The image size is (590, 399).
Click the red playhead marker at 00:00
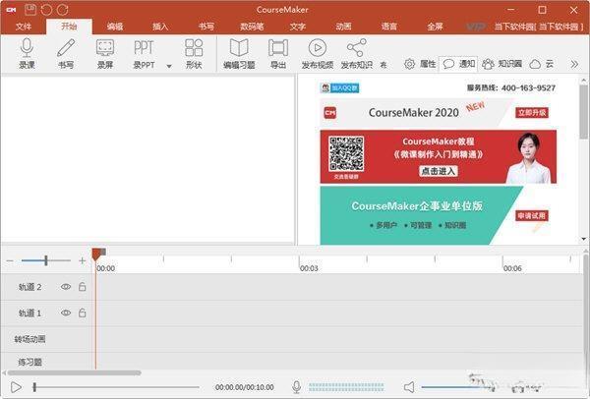tap(97, 255)
